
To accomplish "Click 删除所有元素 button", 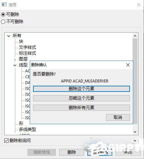I will tap(81, 108).
